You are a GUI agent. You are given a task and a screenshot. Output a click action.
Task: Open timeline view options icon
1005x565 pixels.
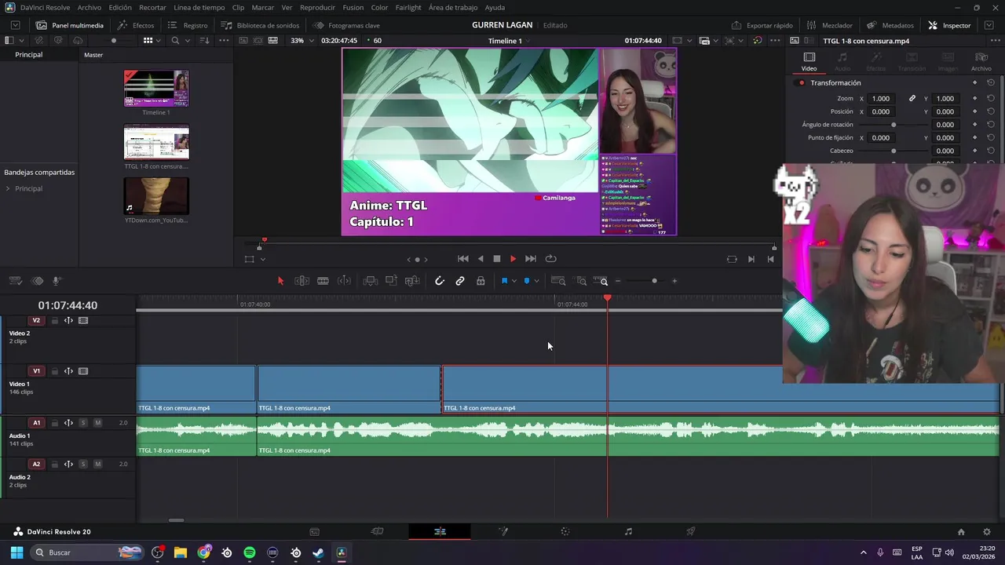click(15, 281)
